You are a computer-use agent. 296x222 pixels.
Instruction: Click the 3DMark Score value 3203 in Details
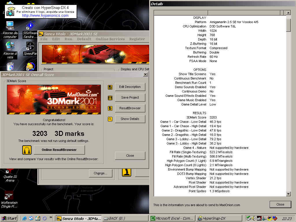point(213,117)
